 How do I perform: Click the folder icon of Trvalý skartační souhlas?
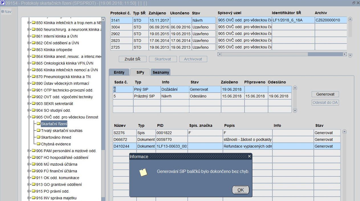(38, 131)
